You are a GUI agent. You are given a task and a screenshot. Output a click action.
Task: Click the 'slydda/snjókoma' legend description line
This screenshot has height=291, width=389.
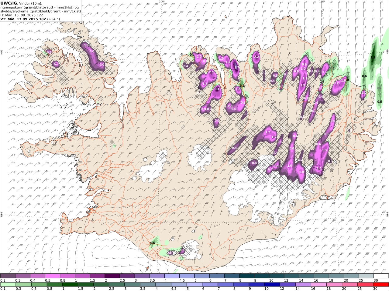41,11
